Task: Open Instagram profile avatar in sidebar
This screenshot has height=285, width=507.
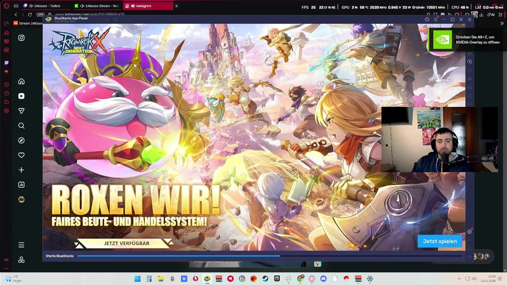Action: point(21,199)
